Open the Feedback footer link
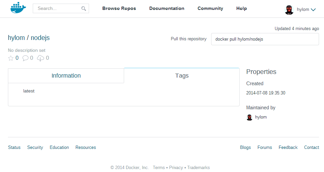 288,148
